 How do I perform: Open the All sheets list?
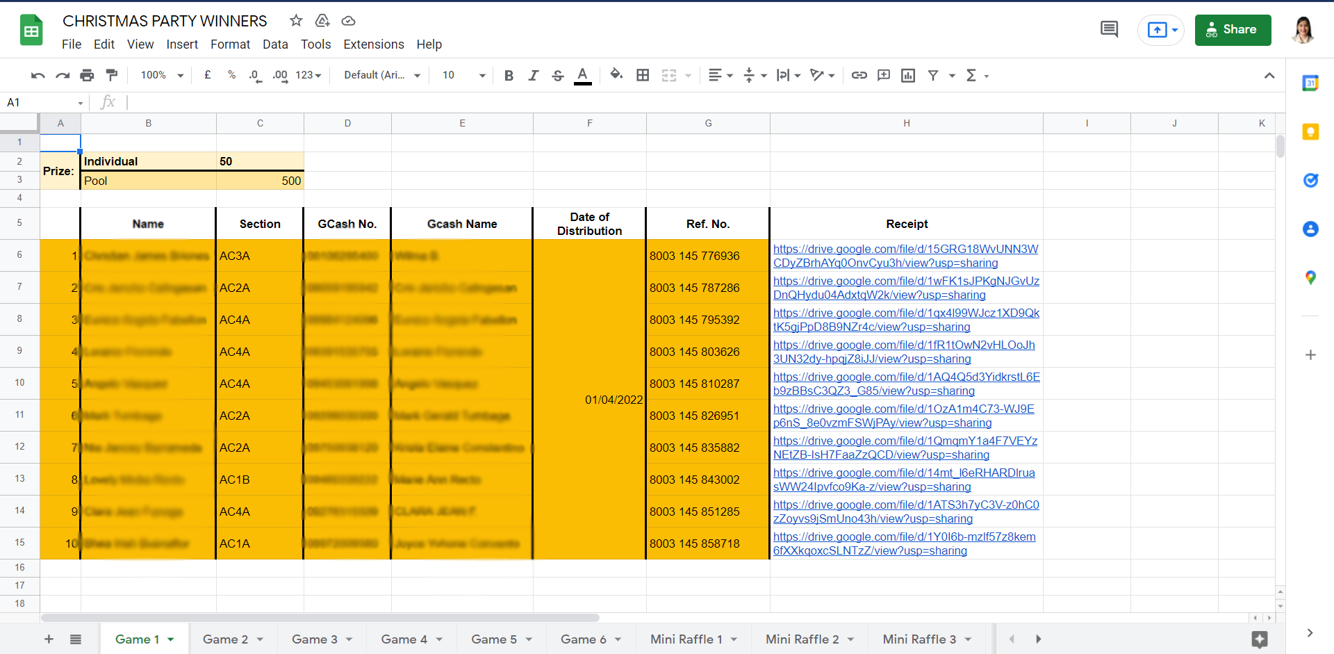click(x=76, y=639)
